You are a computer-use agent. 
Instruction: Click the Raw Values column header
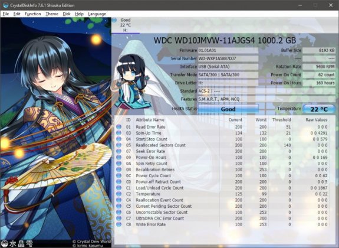(x=316, y=120)
